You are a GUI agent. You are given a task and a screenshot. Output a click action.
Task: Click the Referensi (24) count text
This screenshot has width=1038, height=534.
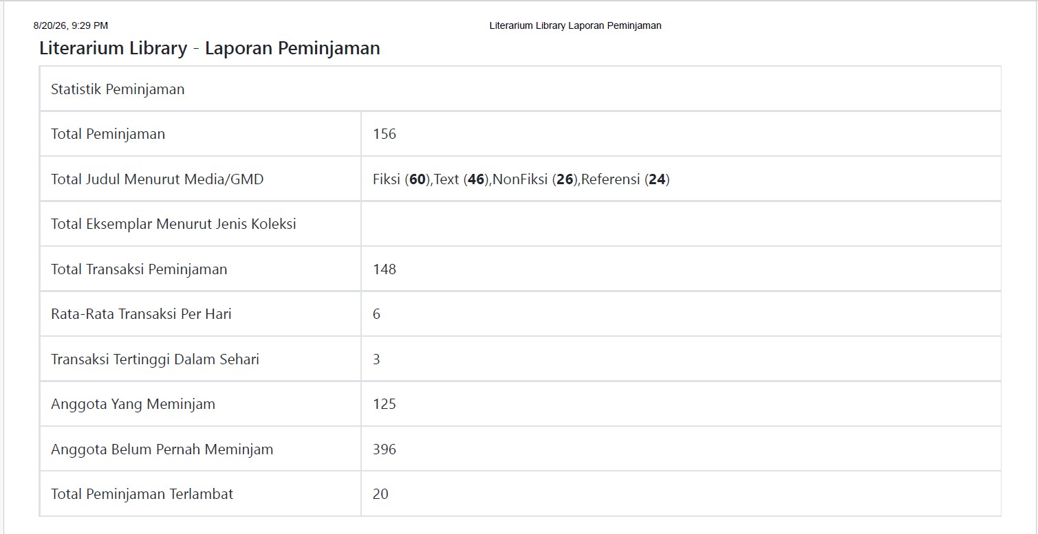coord(625,179)
